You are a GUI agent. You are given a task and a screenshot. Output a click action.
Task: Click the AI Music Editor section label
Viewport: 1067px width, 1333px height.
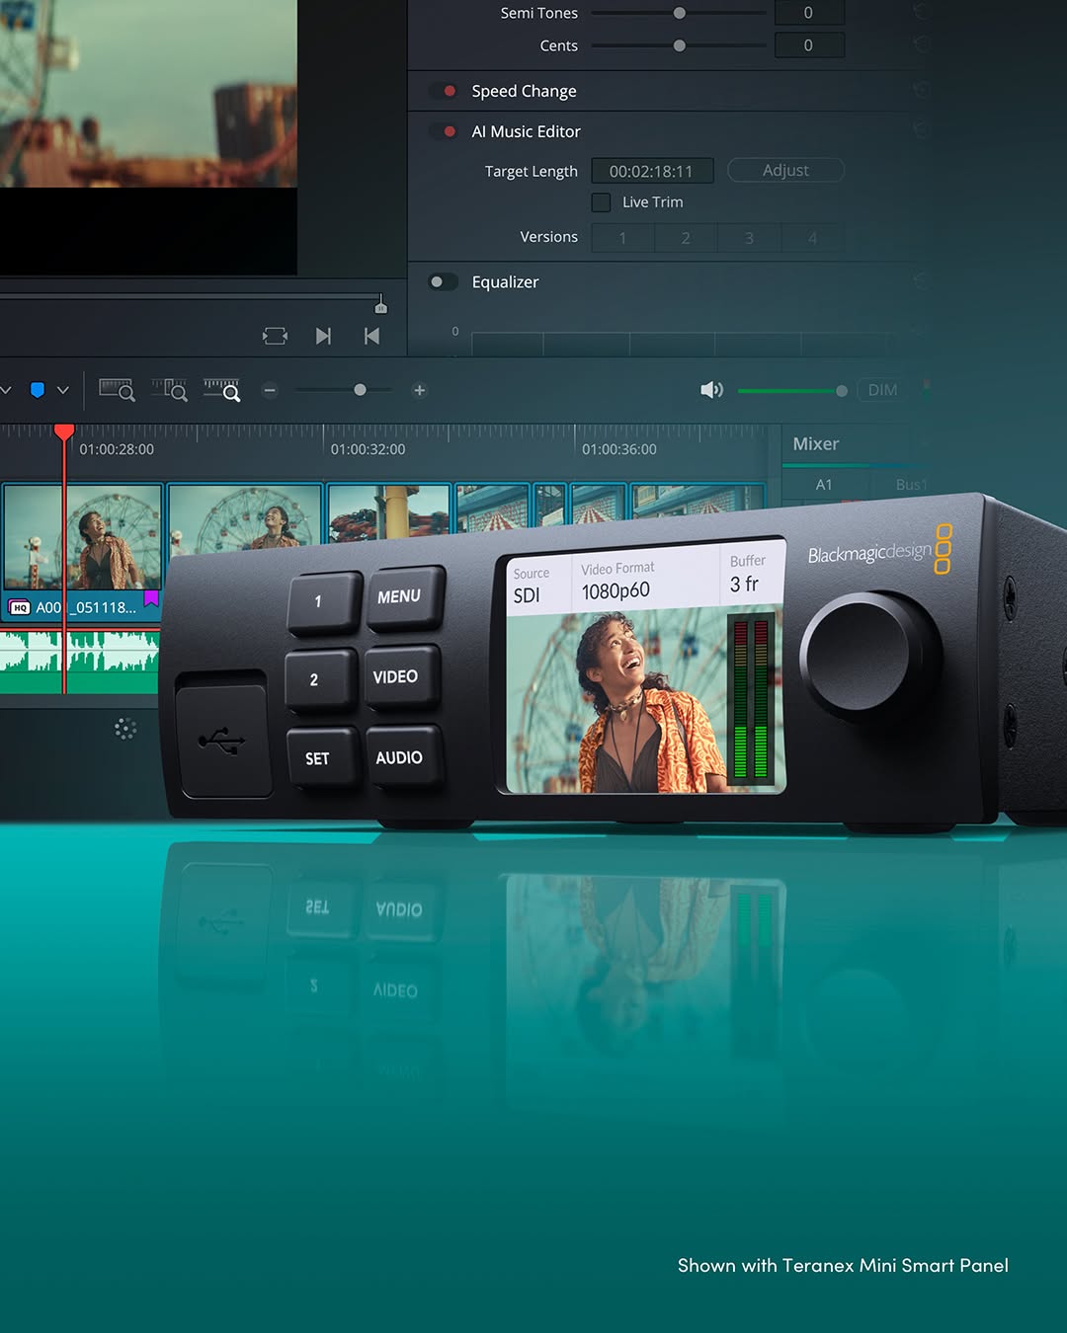coord(526,131)
